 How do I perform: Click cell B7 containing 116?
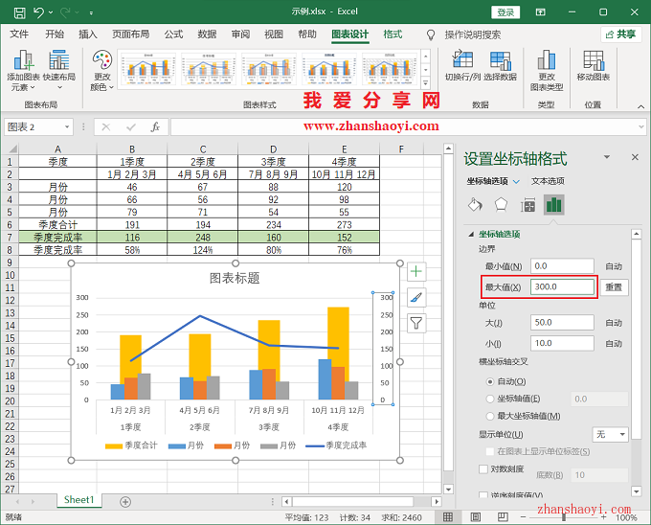coord(132,238)
